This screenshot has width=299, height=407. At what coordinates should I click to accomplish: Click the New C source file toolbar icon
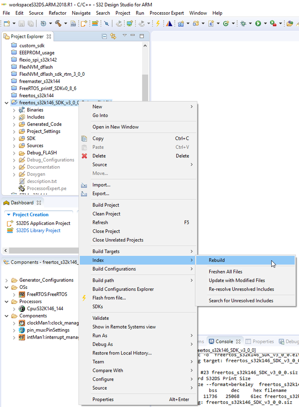(x=211, y=24)
